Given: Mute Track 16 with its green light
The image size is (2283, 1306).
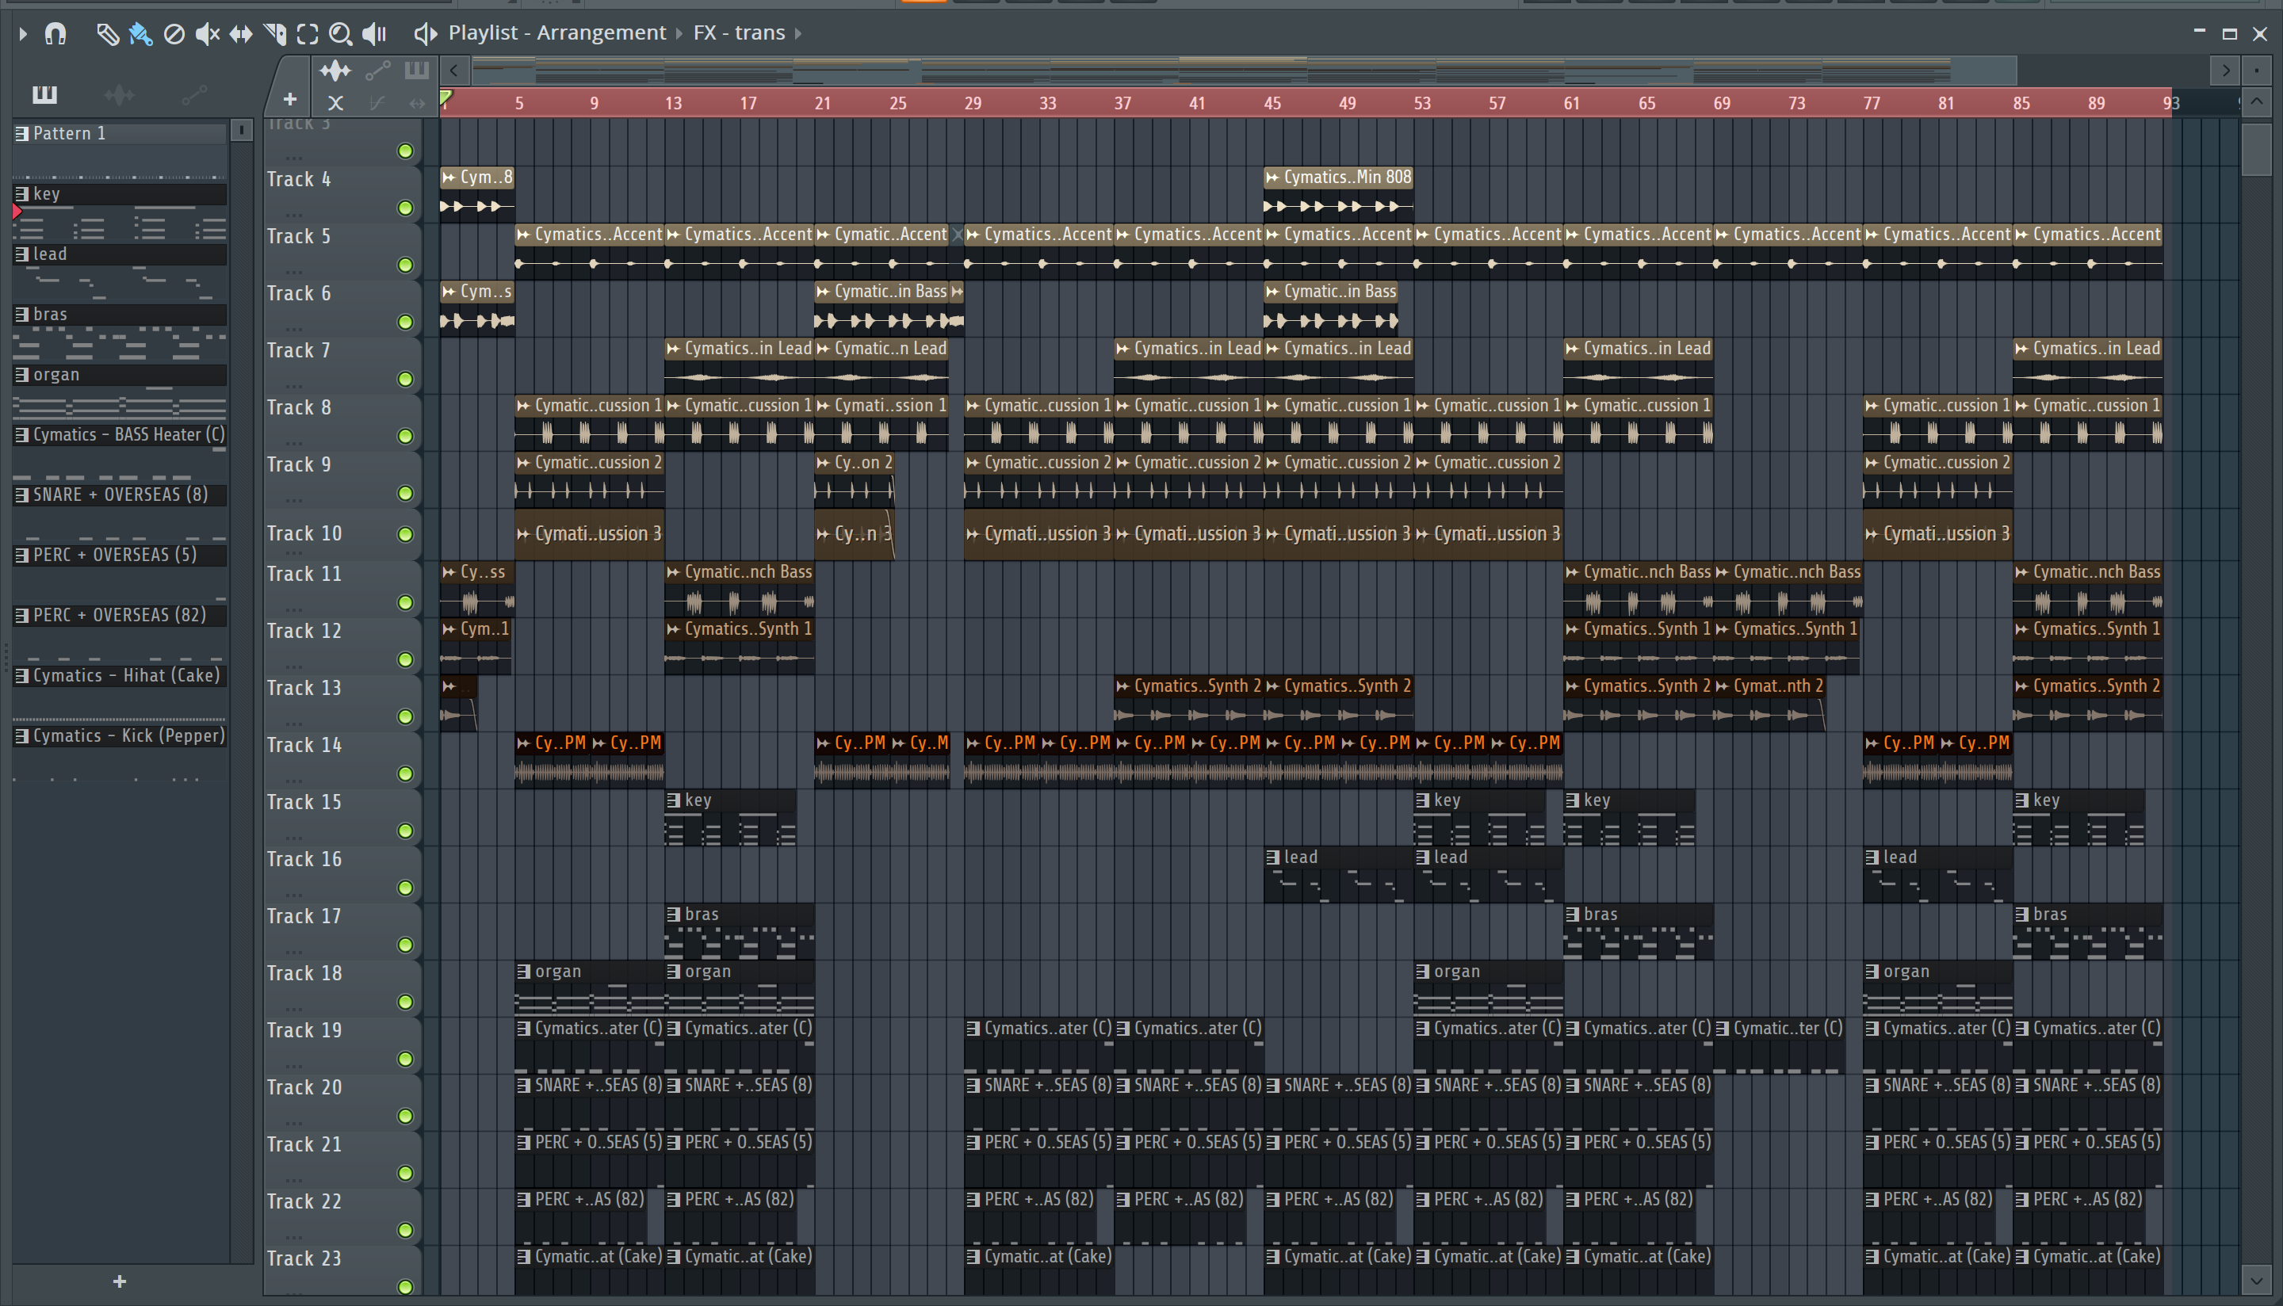Looking at the screenshot, I should (x=405, y=888).
